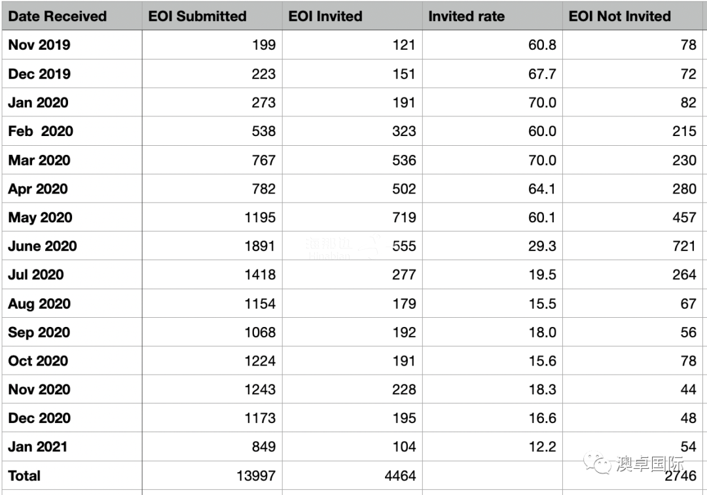Select the EOI Submitted column header
The height and width of the screenshot is (495, 707).
pyautogui.click(x=197, y=16)
